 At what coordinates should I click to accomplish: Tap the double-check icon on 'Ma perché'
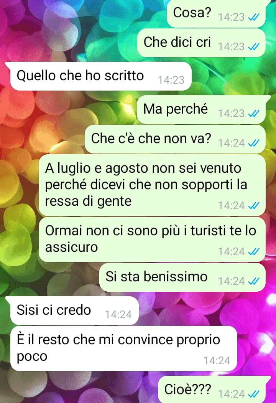(x=254, y=114)
